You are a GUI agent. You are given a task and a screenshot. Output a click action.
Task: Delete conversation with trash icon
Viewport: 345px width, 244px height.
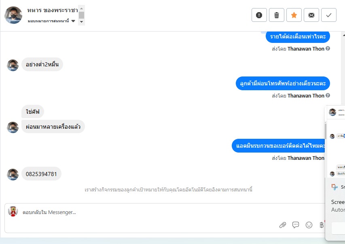[x=277, y=15]
